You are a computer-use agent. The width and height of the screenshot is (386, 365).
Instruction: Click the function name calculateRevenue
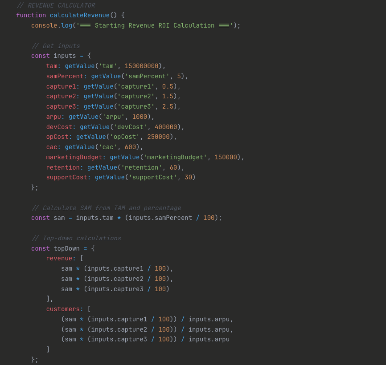pos(80,15)
